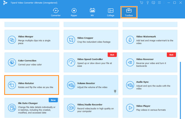Click the text 'Correct your video color'

click(30, 65)
